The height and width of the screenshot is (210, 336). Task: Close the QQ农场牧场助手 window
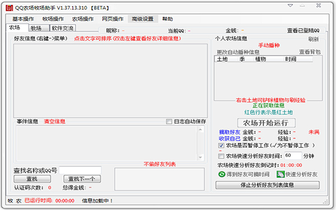tap(319, 6)
